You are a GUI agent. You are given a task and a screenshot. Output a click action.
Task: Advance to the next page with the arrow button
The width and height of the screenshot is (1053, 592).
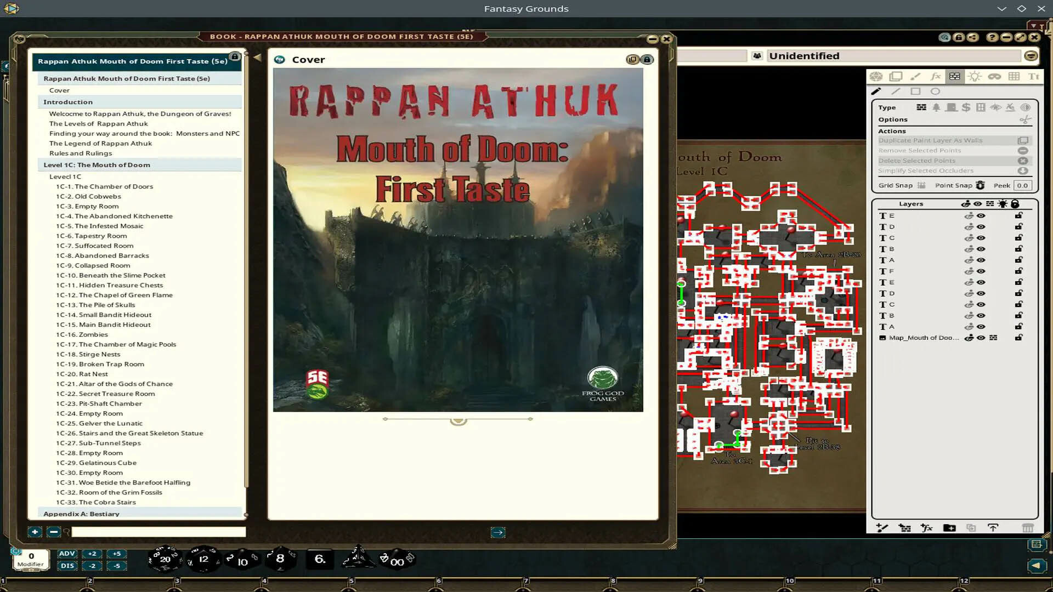pos(498,532)
